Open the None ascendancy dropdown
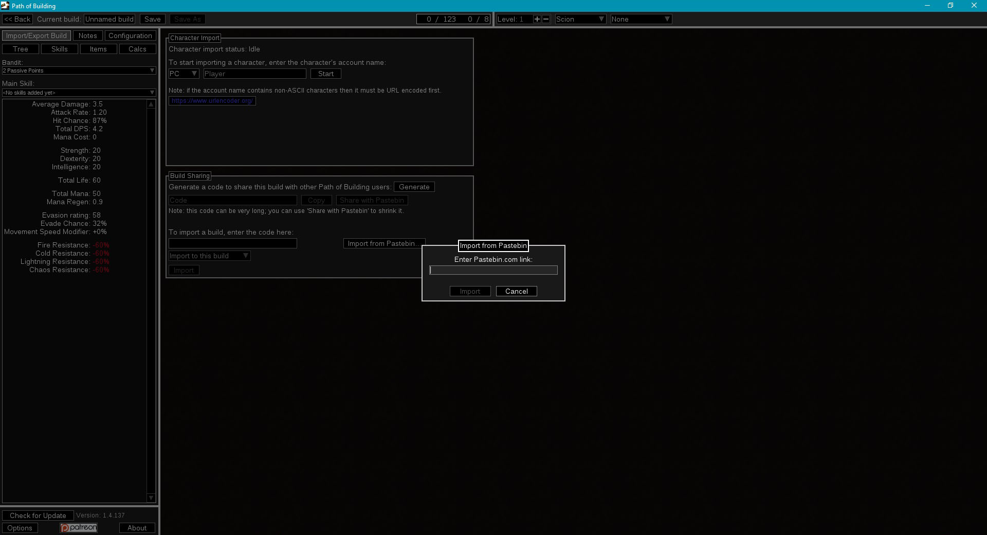The height and width of the screenshot is (535, 987). pyautogui.click(x=641, y=19)
